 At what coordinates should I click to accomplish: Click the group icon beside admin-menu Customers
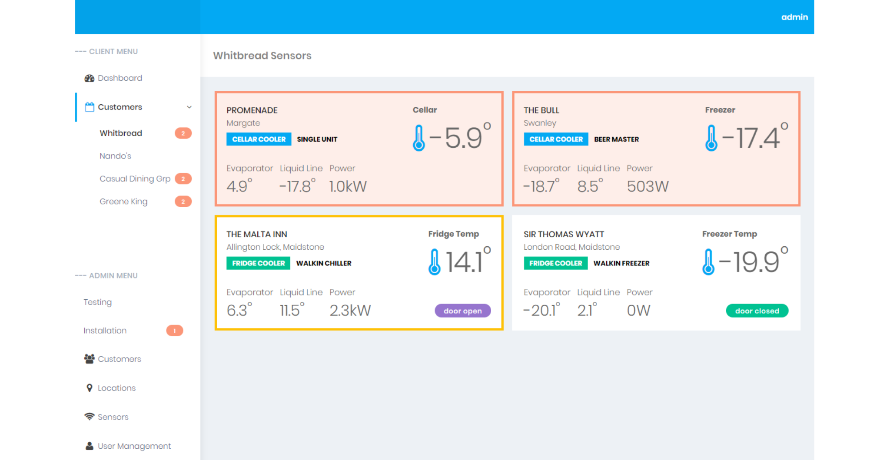[x=90, y=358]
